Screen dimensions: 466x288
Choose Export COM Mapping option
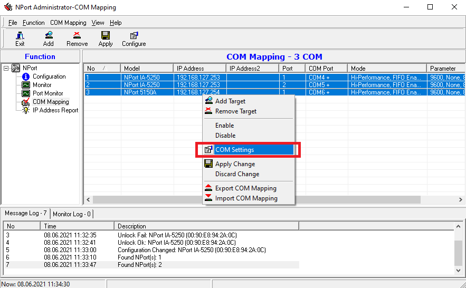point(245,188)
